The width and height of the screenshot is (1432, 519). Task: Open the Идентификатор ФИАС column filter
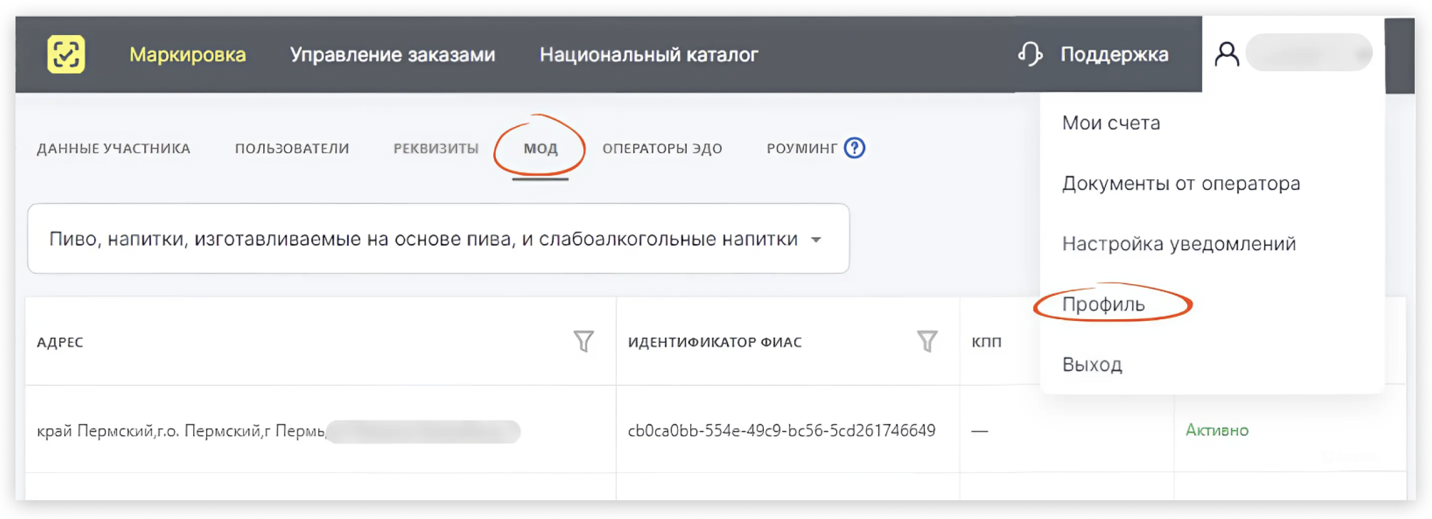[926, 341]
